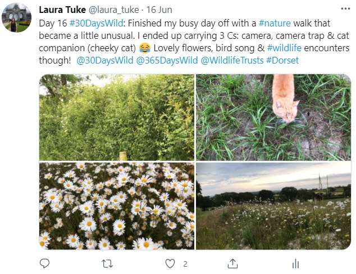Click the reply speech bubble icon
This screenshot has width=356, height=274.
45,263
